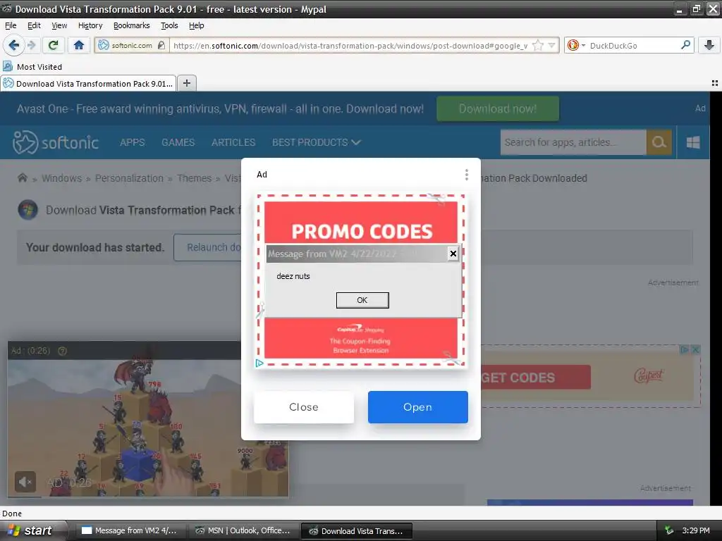Click the tab groups grid icon
722x541 pixels.
click(x=715, y=83)
